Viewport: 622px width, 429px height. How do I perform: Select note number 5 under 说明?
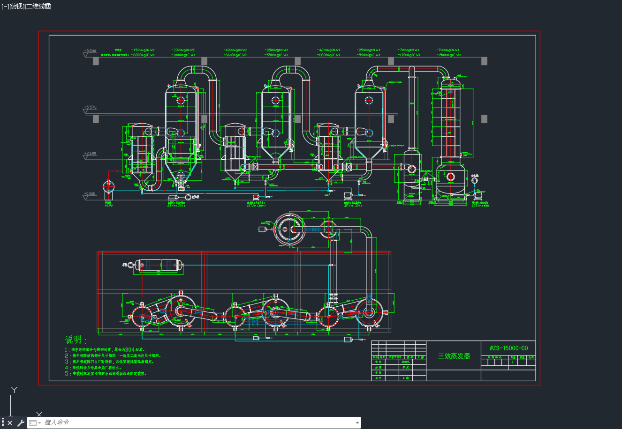(106, 374)
